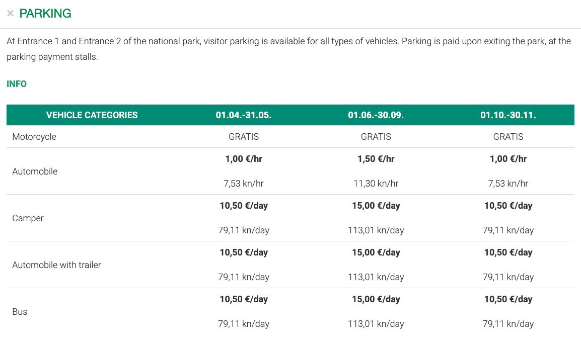Viewport: 581px width, 347px height.
Task: Select the 01.10.-30.11. column header
Action: pos(508,115)
